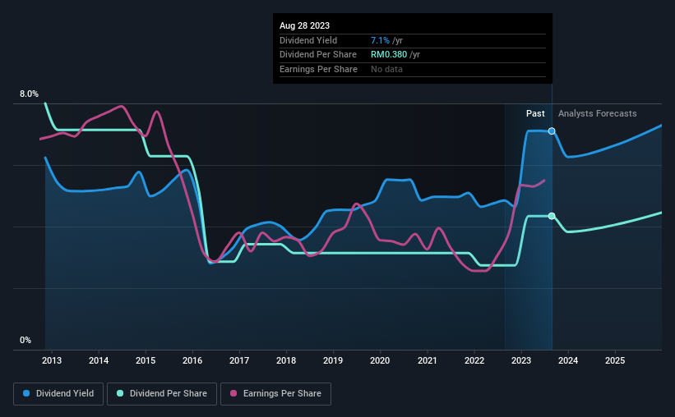Click the Aug 28 2023 tooltip date
This screenshot has width=675, height=417.
coord(304,25)
